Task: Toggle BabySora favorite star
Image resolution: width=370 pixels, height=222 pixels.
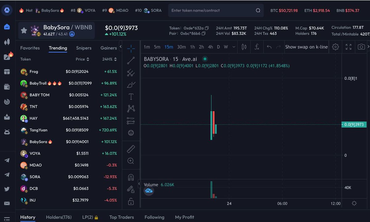Action: pos(24,30)
